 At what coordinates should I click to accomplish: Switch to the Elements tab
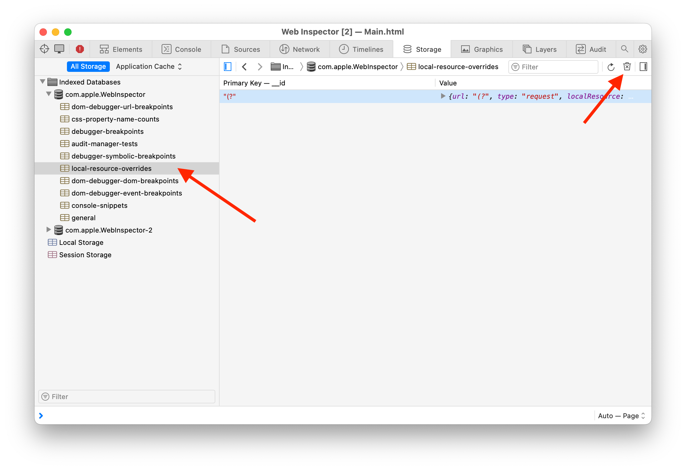(121, 49)
